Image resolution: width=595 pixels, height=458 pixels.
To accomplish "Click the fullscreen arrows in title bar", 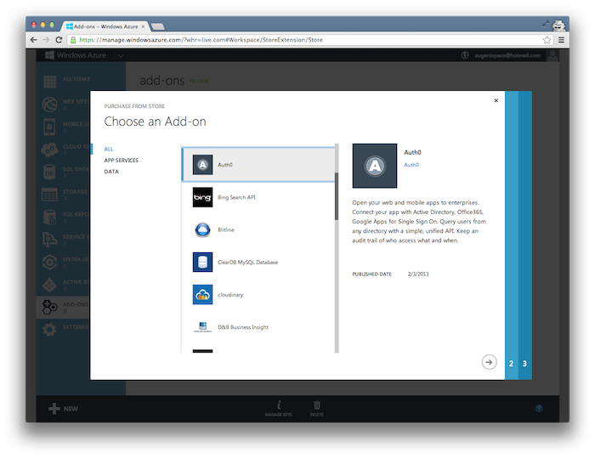I will 546,24.
